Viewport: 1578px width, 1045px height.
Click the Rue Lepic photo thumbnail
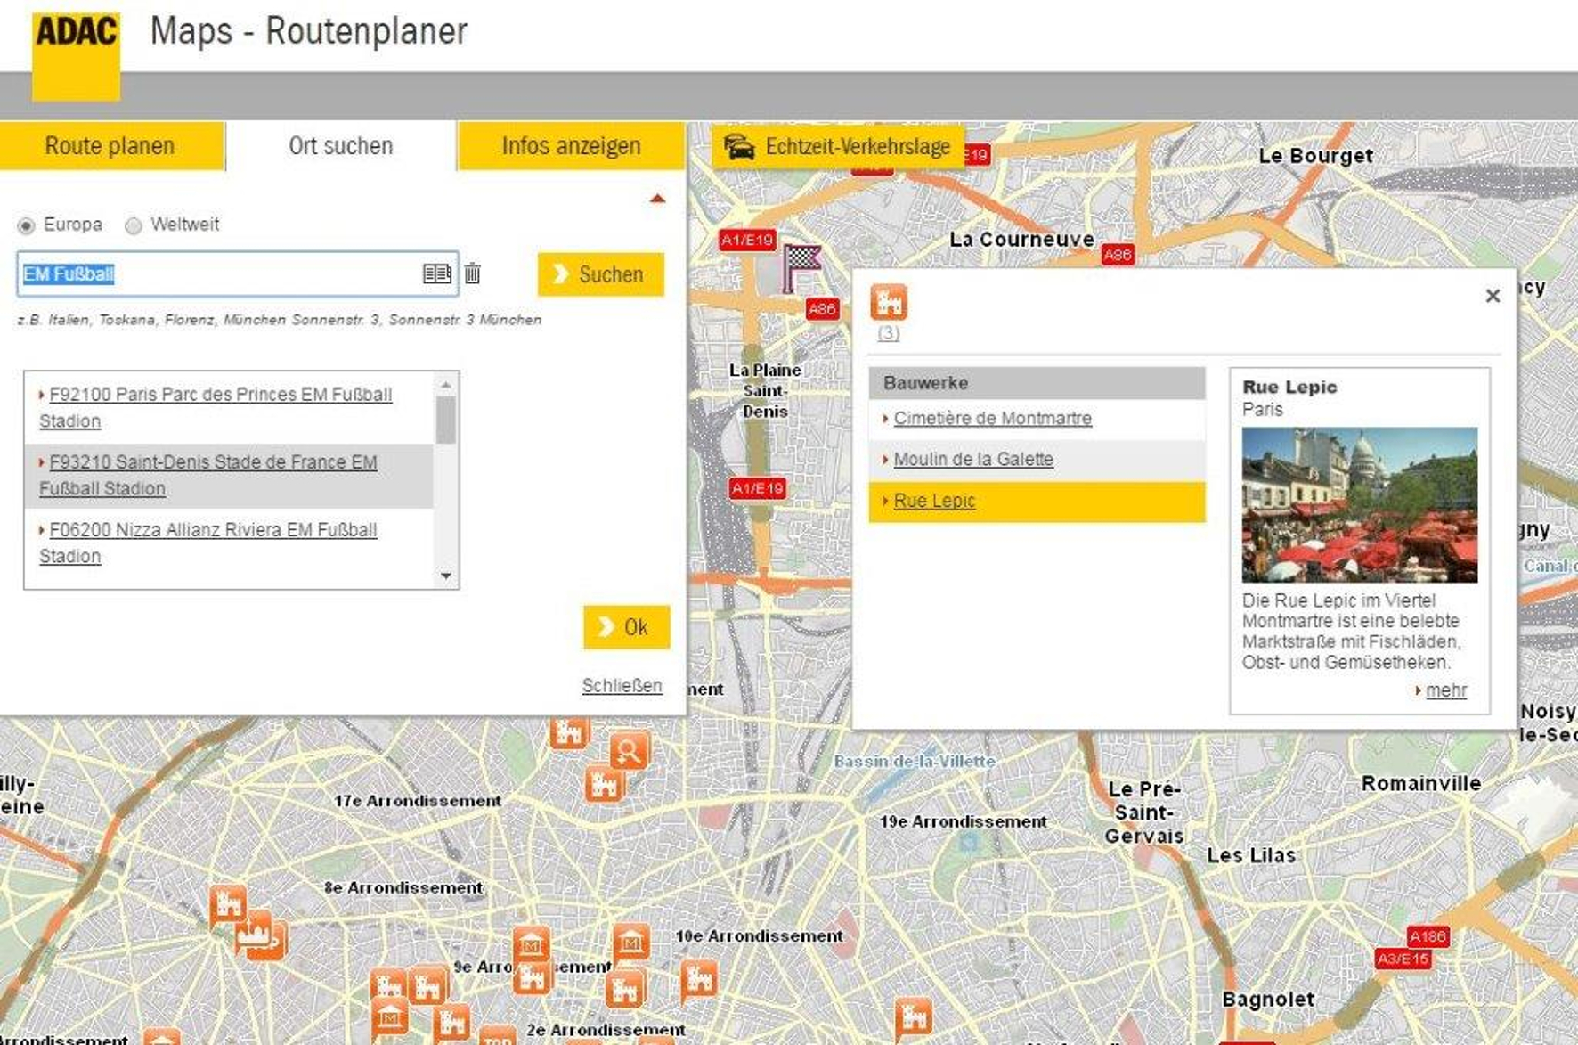coord(1359,505)
